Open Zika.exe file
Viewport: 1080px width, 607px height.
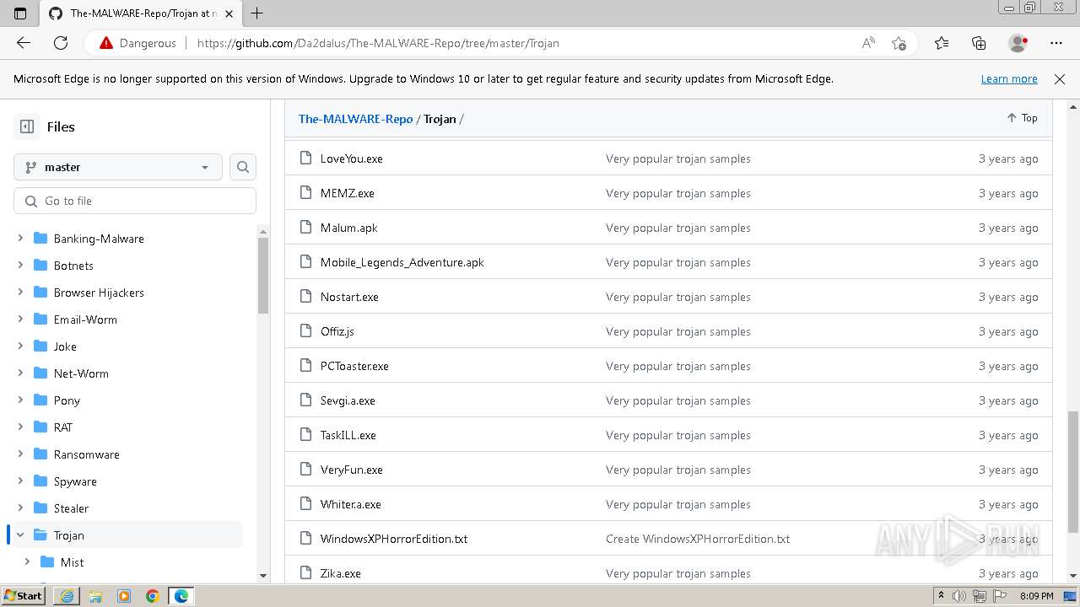[340, 573]
